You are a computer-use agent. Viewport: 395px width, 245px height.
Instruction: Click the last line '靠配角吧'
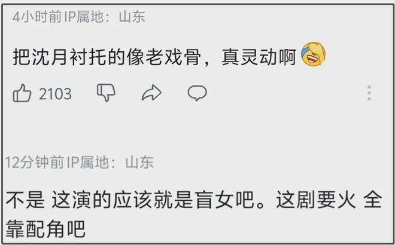click(x=45, y=229)
